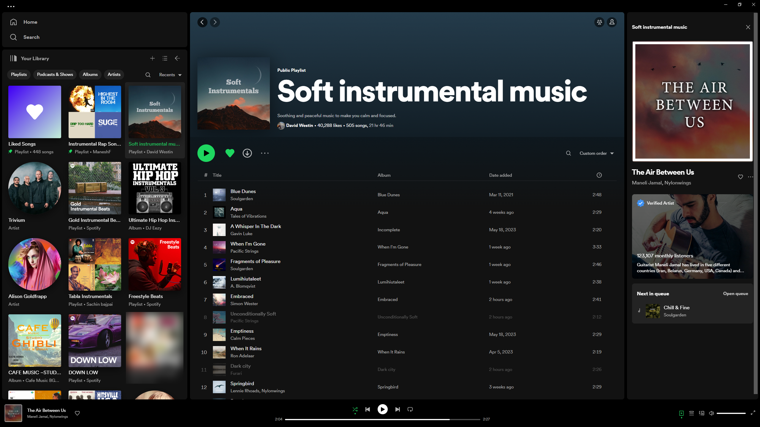The image size is (760, 427).
Task: Open queue via the Open queue link
Action: point(735,294)
